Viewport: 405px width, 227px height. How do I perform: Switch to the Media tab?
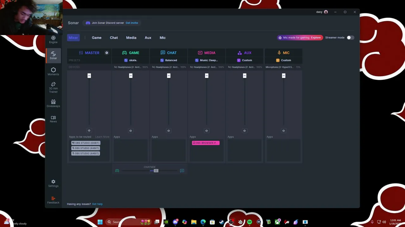pyautogui.click(x=131, y=38)
